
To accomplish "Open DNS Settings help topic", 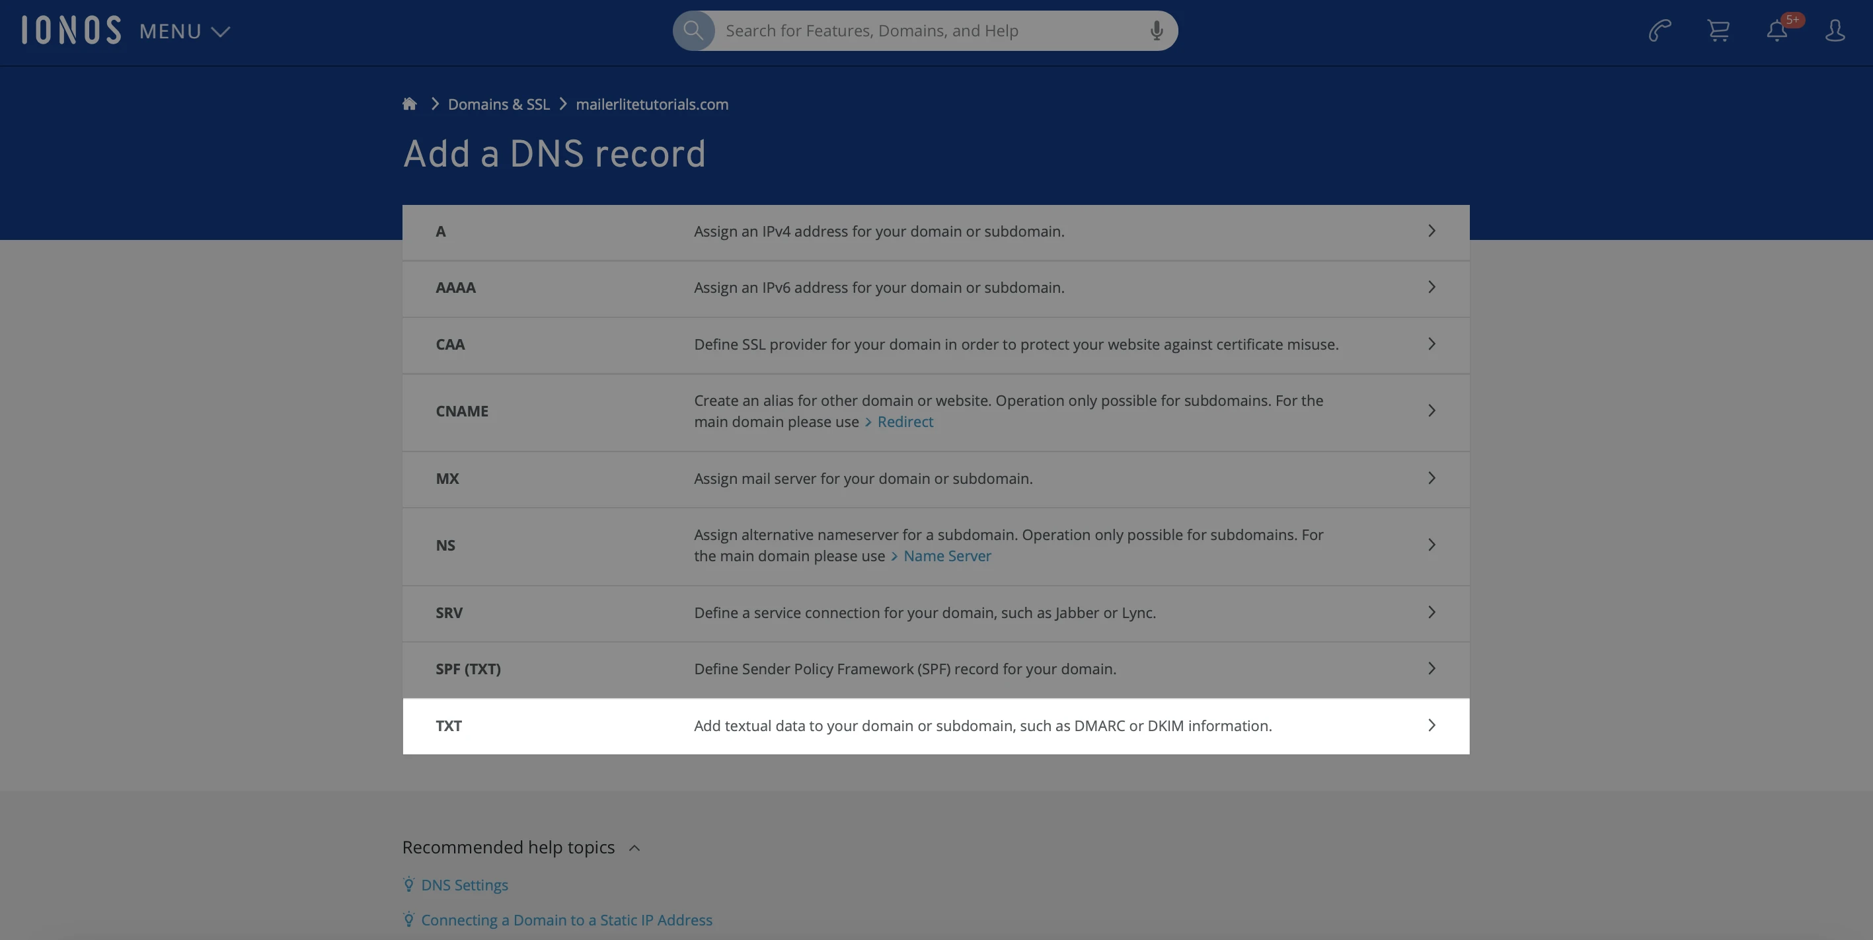I will (x=464, y=886).
